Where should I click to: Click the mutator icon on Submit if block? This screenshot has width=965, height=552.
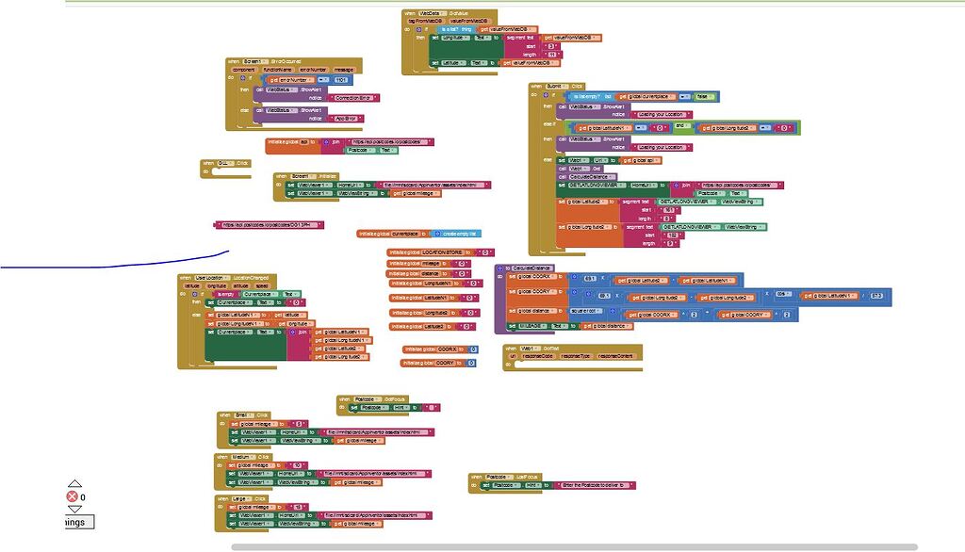tap(546, 96)
